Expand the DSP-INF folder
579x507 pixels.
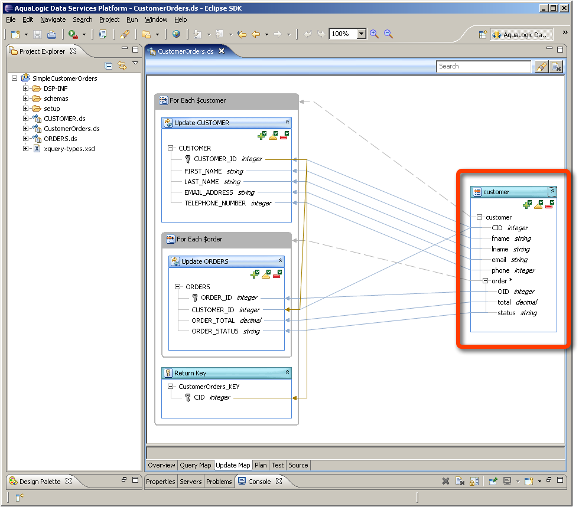[25, 88]
